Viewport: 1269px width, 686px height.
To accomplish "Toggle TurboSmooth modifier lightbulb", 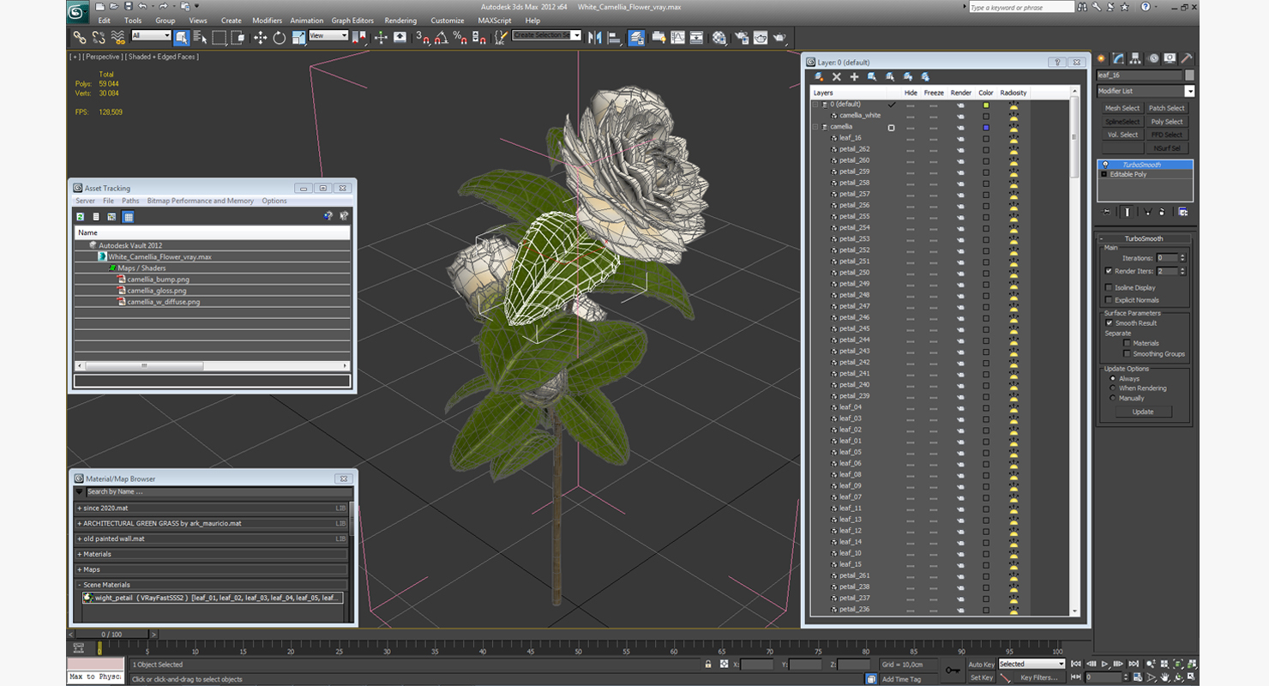I will (1105, 165).
